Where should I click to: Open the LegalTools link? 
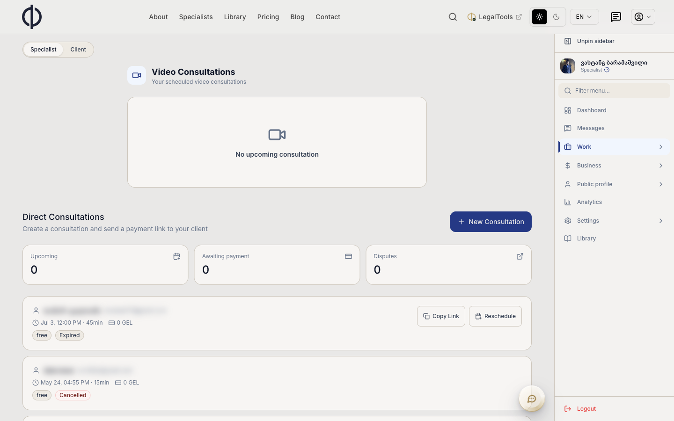(494, 17)
